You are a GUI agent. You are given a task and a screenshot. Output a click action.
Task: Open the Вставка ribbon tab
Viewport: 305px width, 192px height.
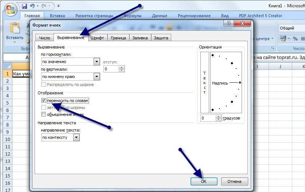point(57,16)
